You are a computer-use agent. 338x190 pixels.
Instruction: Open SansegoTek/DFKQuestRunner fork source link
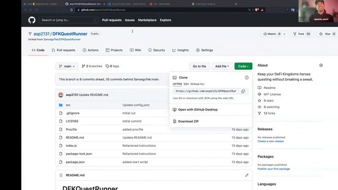pos(62,40)
